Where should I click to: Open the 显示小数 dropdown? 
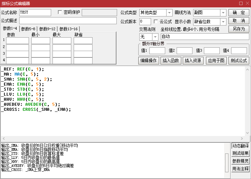point(223,21)
